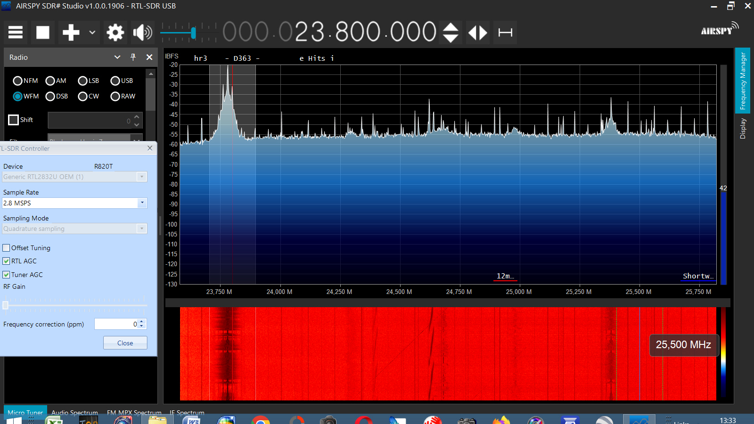The height and width of the screenshot is (424, 754).
Task: Open the hamburger main menu
Action: (x=16, y=33)
